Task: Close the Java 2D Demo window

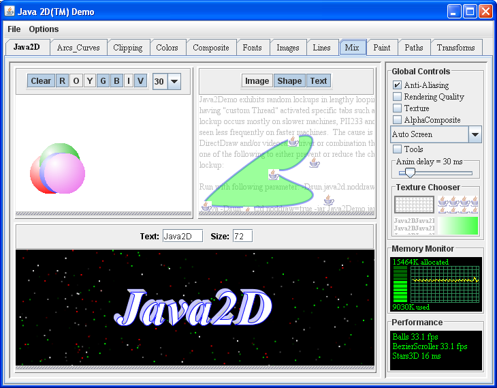Action: [485, 12]
